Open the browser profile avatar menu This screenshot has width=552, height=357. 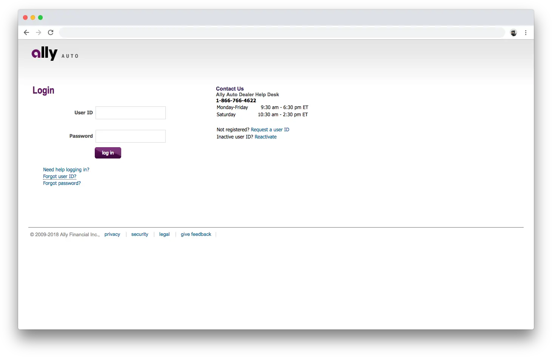coord(513,32)
